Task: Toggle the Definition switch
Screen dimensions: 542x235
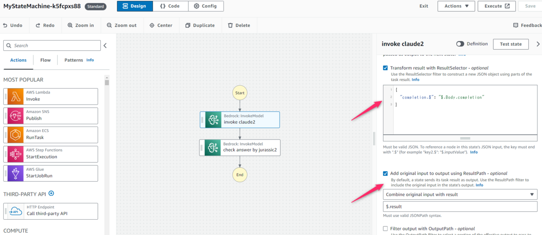Action: (460, 44)
